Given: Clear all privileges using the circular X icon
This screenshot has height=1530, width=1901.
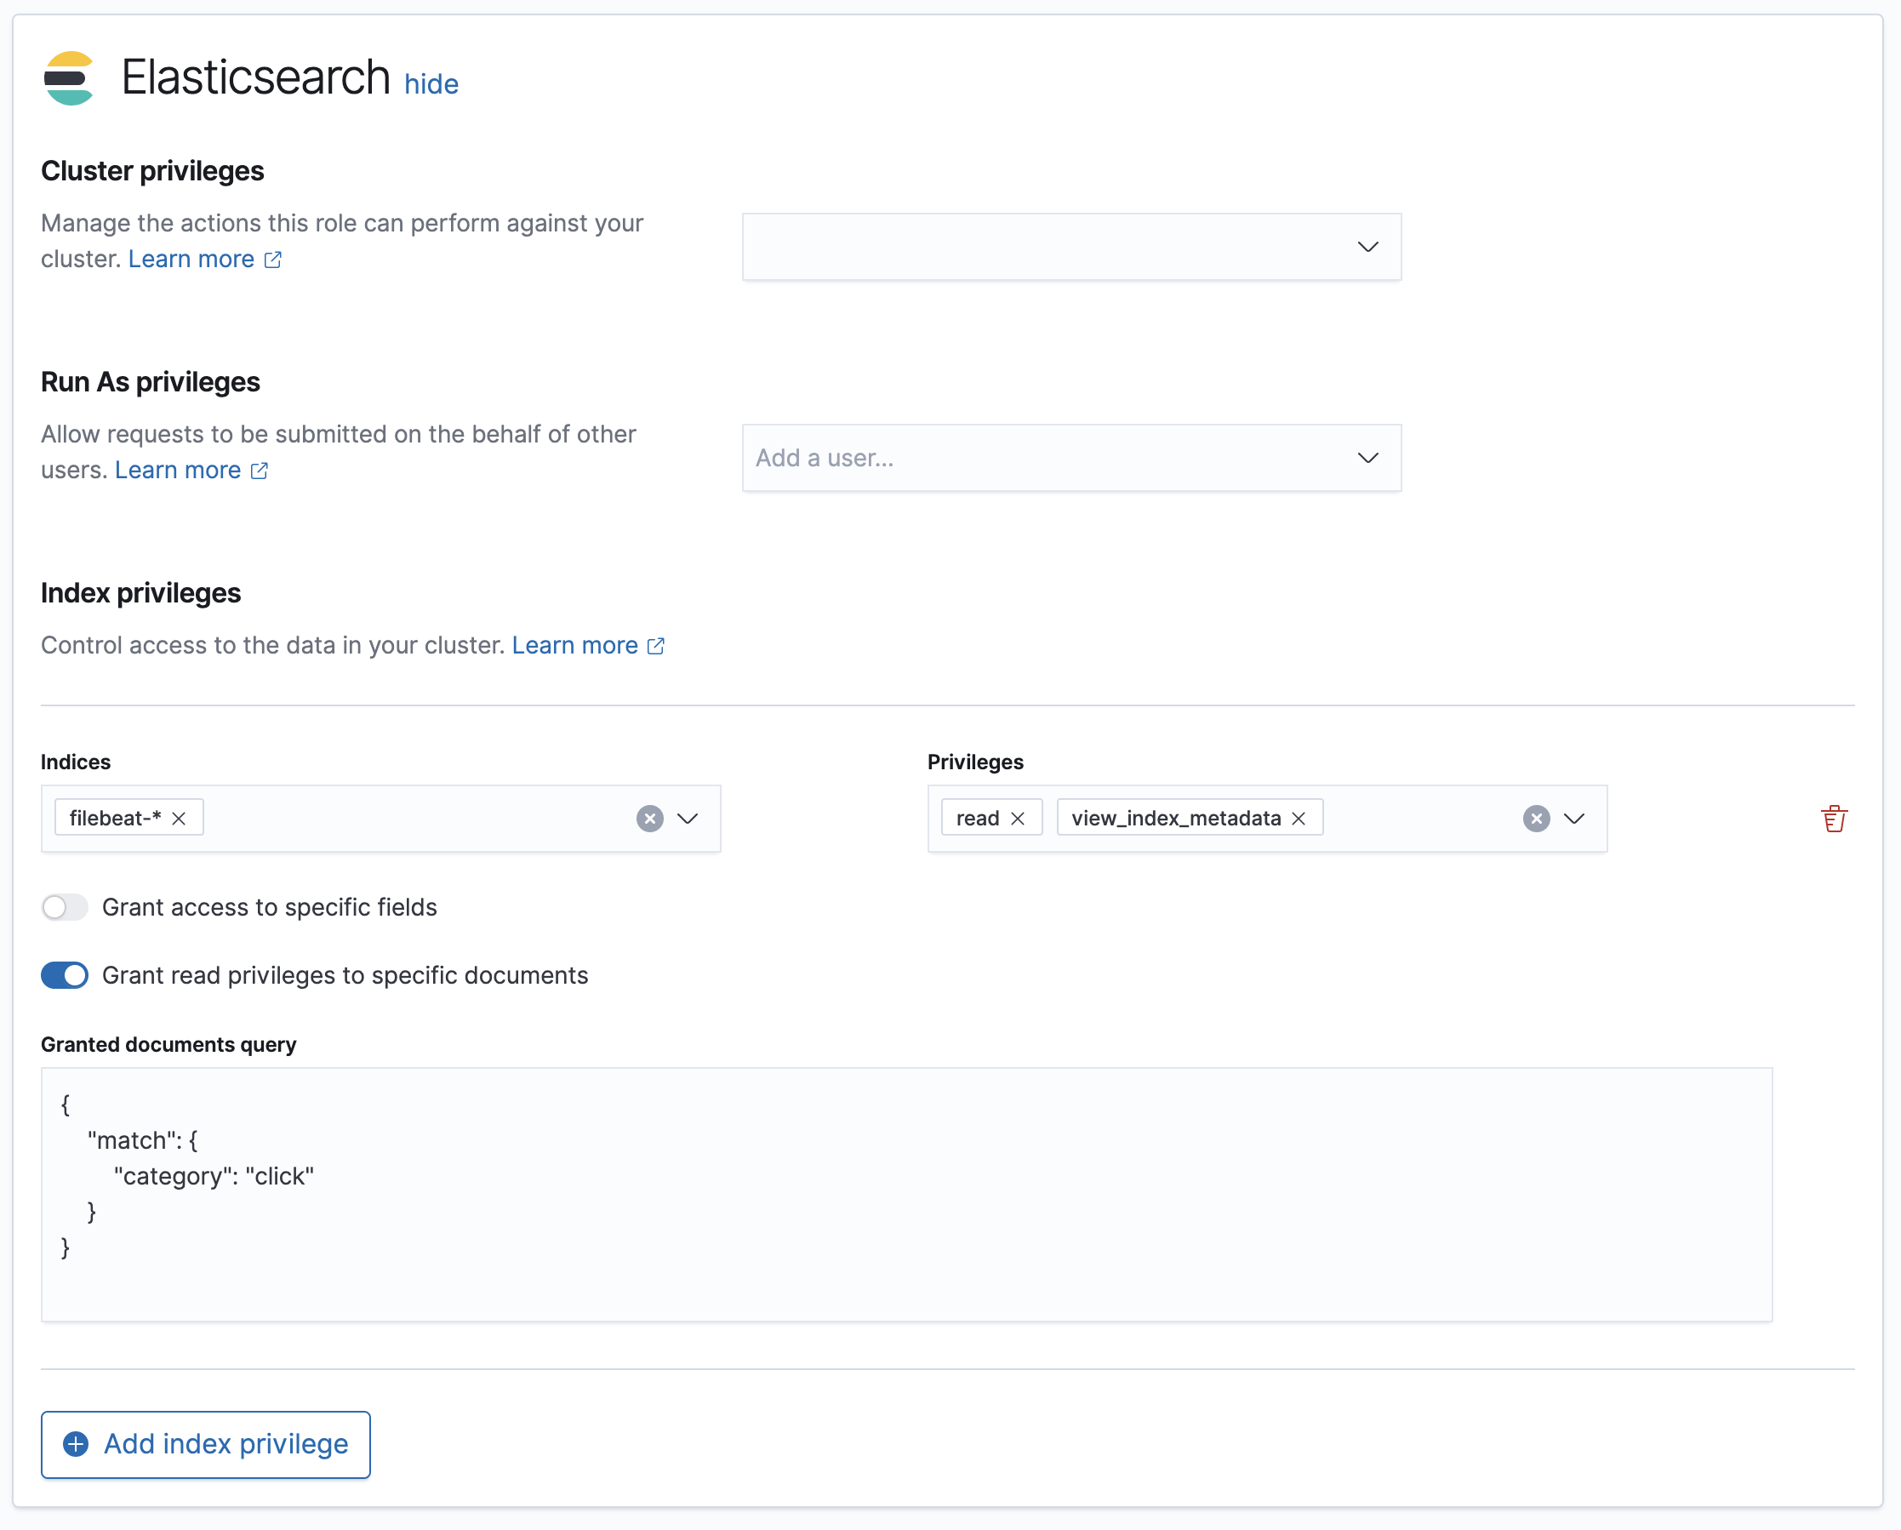Looking at the screenshot, I should tap(1535, 819).
